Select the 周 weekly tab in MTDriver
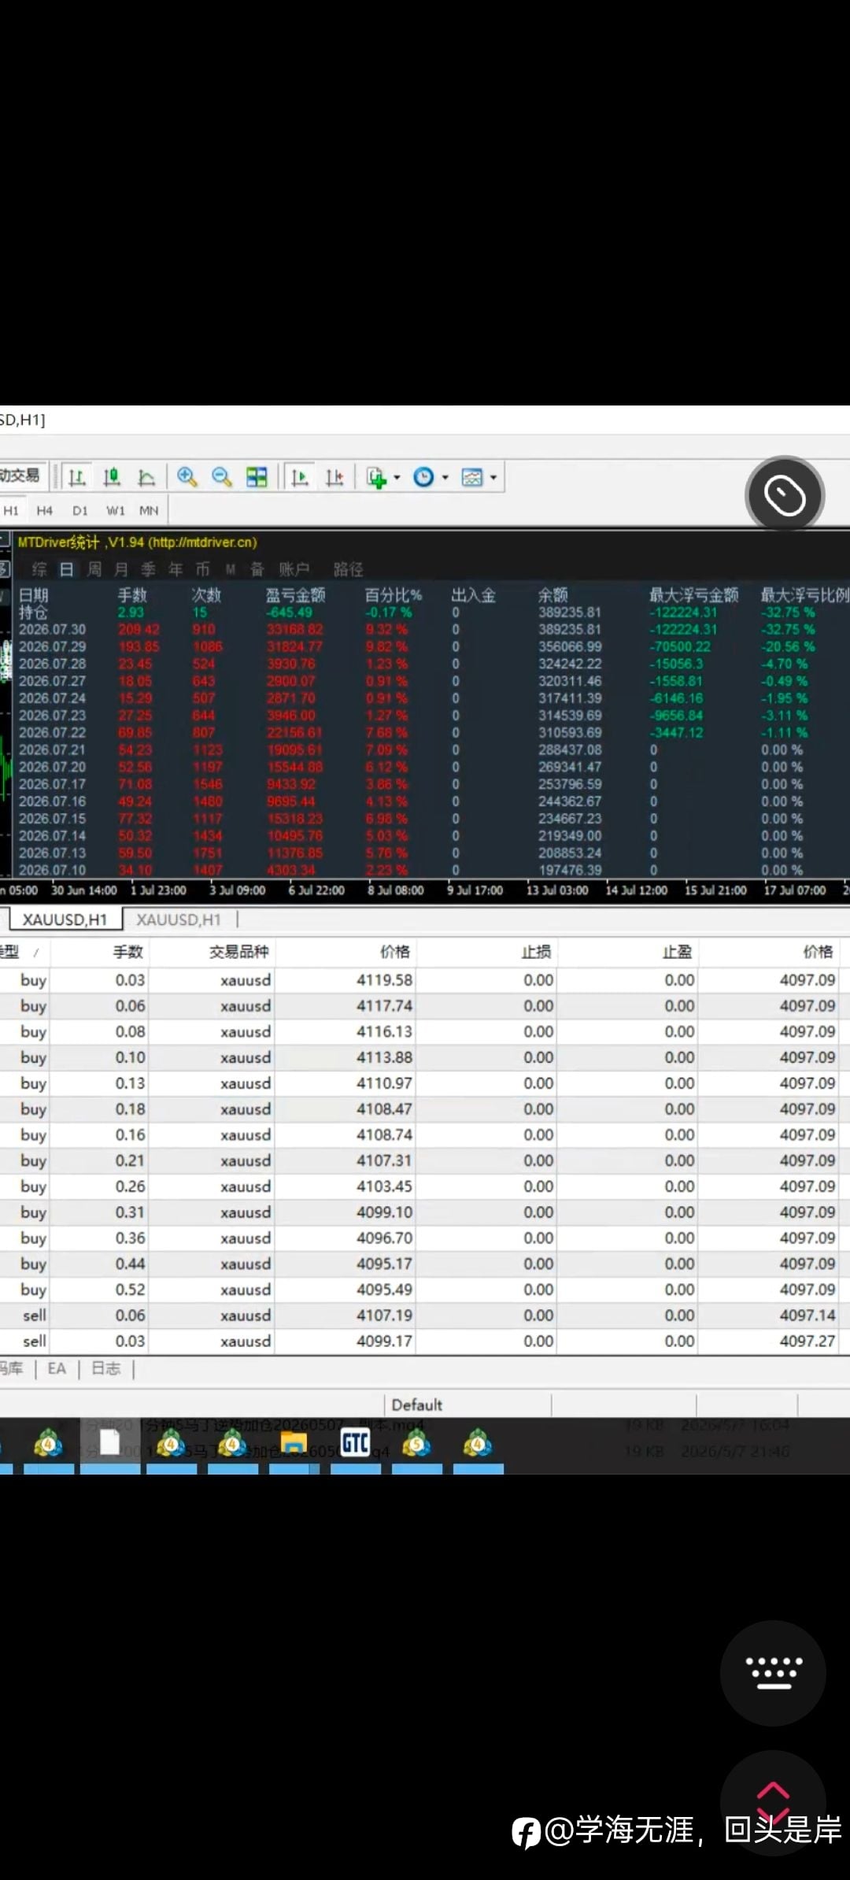Viewport: 850px width, 1880px height. (94, 569)
